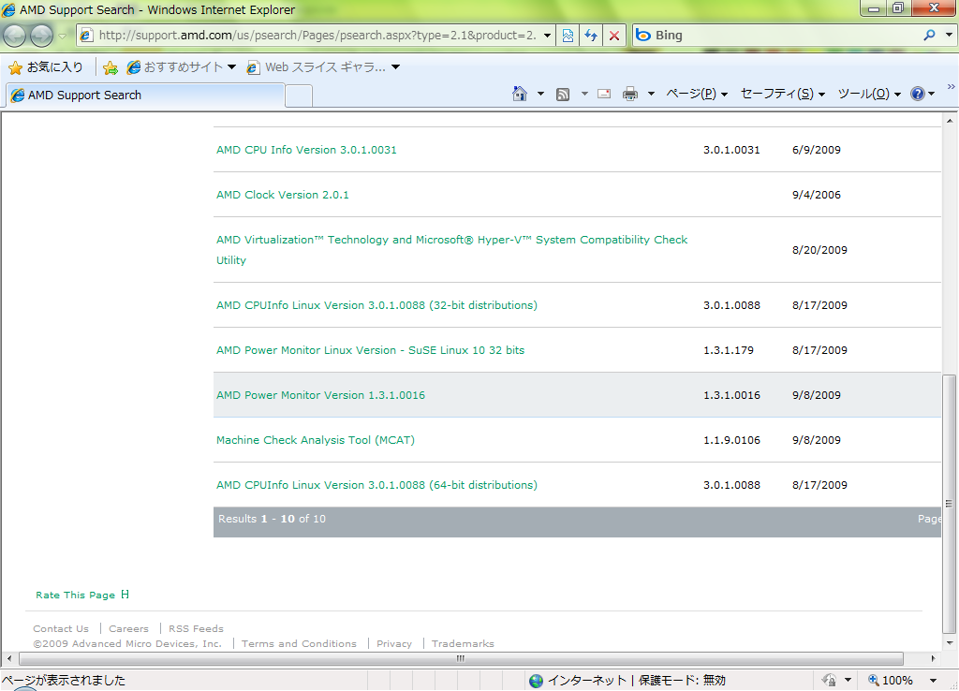This screenshot has height=691, width=959.
Task: Select the AMD Support Search tab
Action: point(145,96)
